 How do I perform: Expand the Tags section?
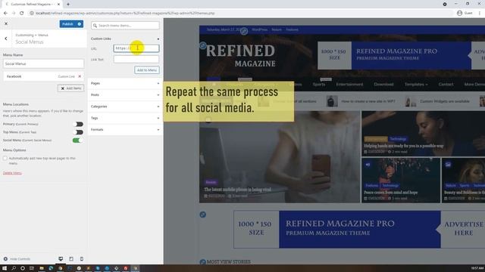click(125, 118)
